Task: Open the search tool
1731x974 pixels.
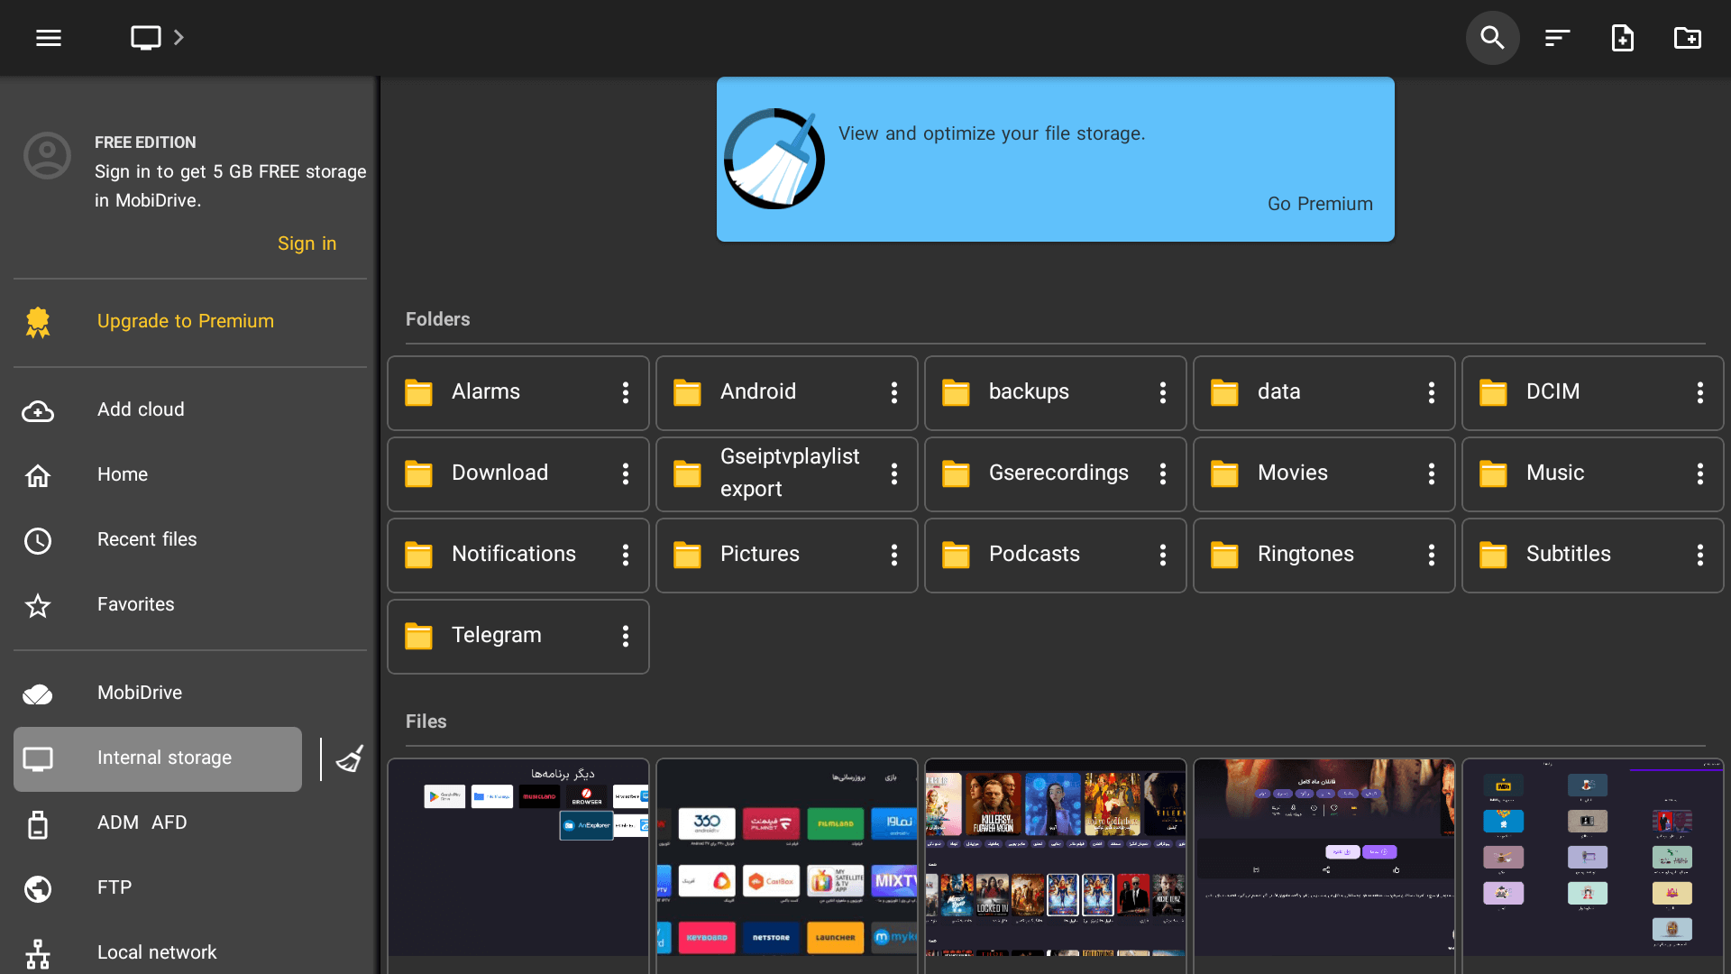Action: (1491, 38)
